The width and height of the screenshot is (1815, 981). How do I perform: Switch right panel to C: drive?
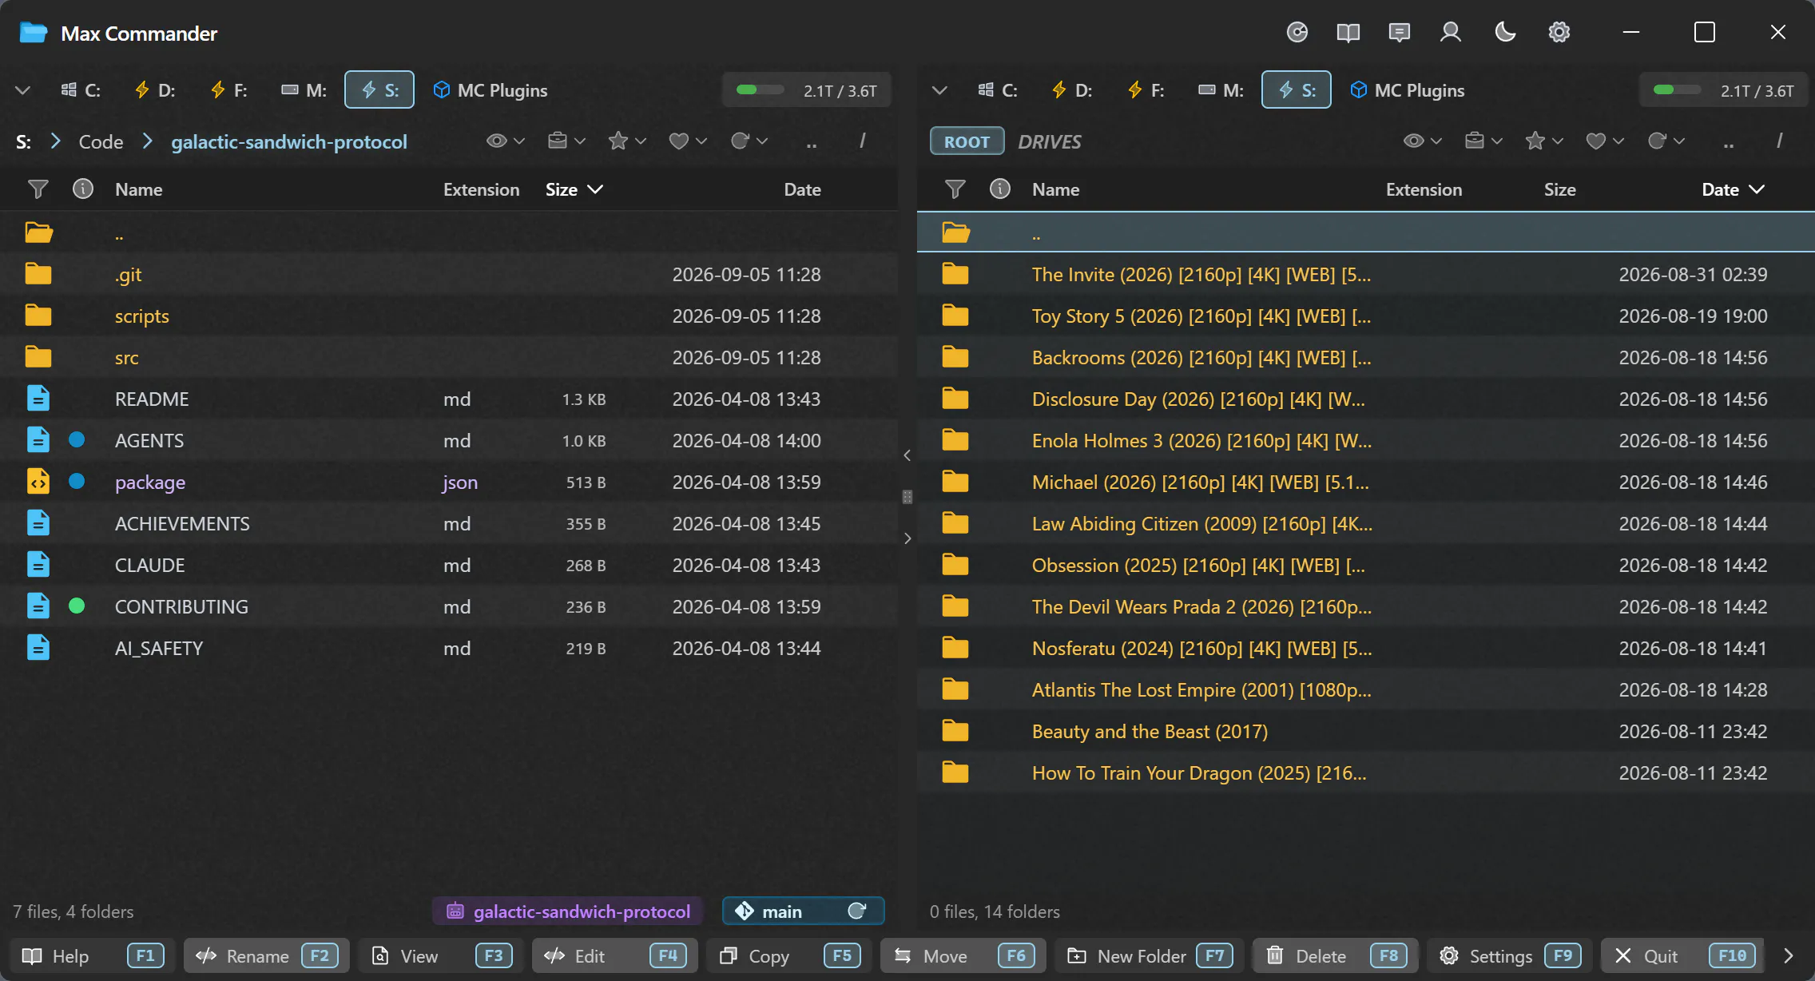999,90
